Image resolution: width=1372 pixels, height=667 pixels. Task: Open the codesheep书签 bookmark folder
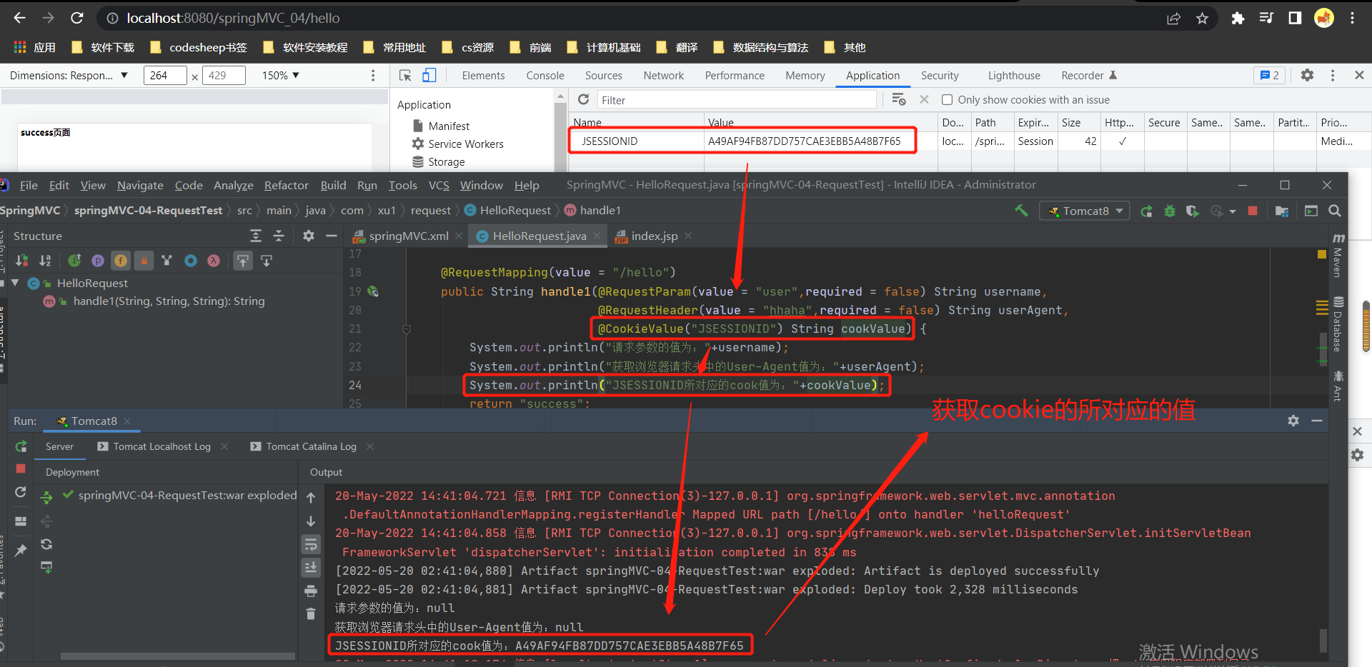coord(199,47)
